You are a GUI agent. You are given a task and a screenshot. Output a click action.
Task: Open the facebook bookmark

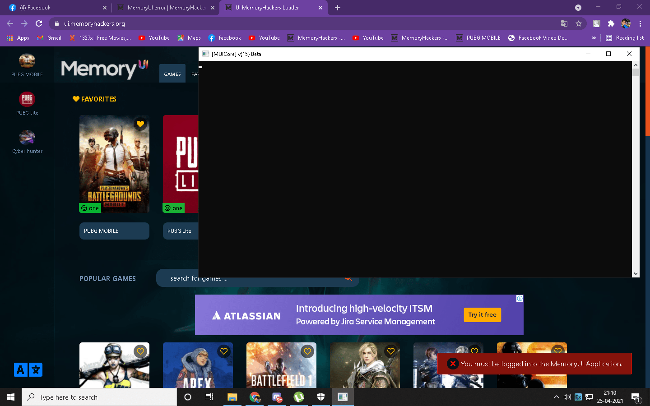click(224, 38)
